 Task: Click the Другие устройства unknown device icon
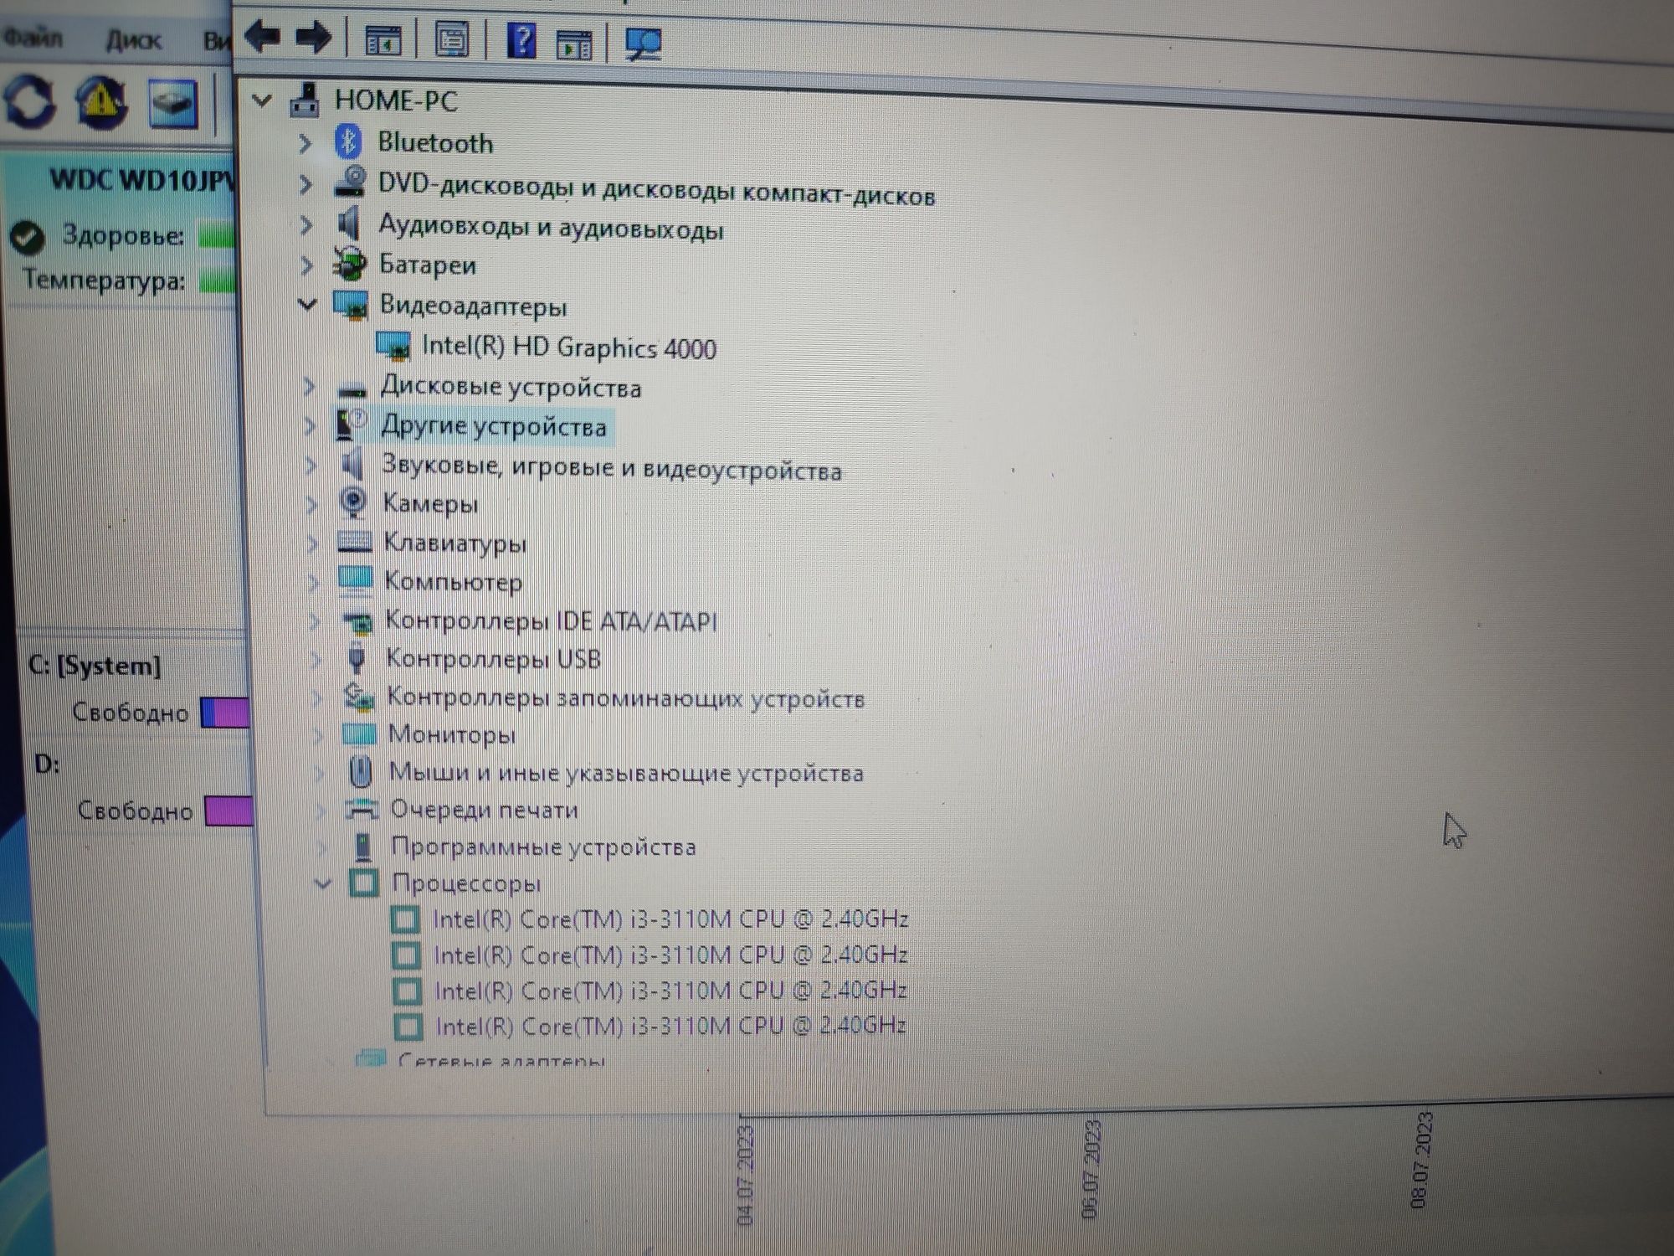[x=352, y=425]
